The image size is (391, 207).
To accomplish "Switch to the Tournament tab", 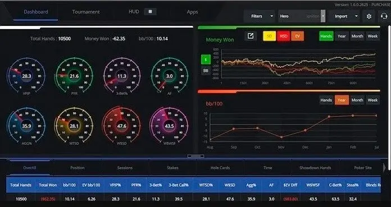I will click(86, 12).
